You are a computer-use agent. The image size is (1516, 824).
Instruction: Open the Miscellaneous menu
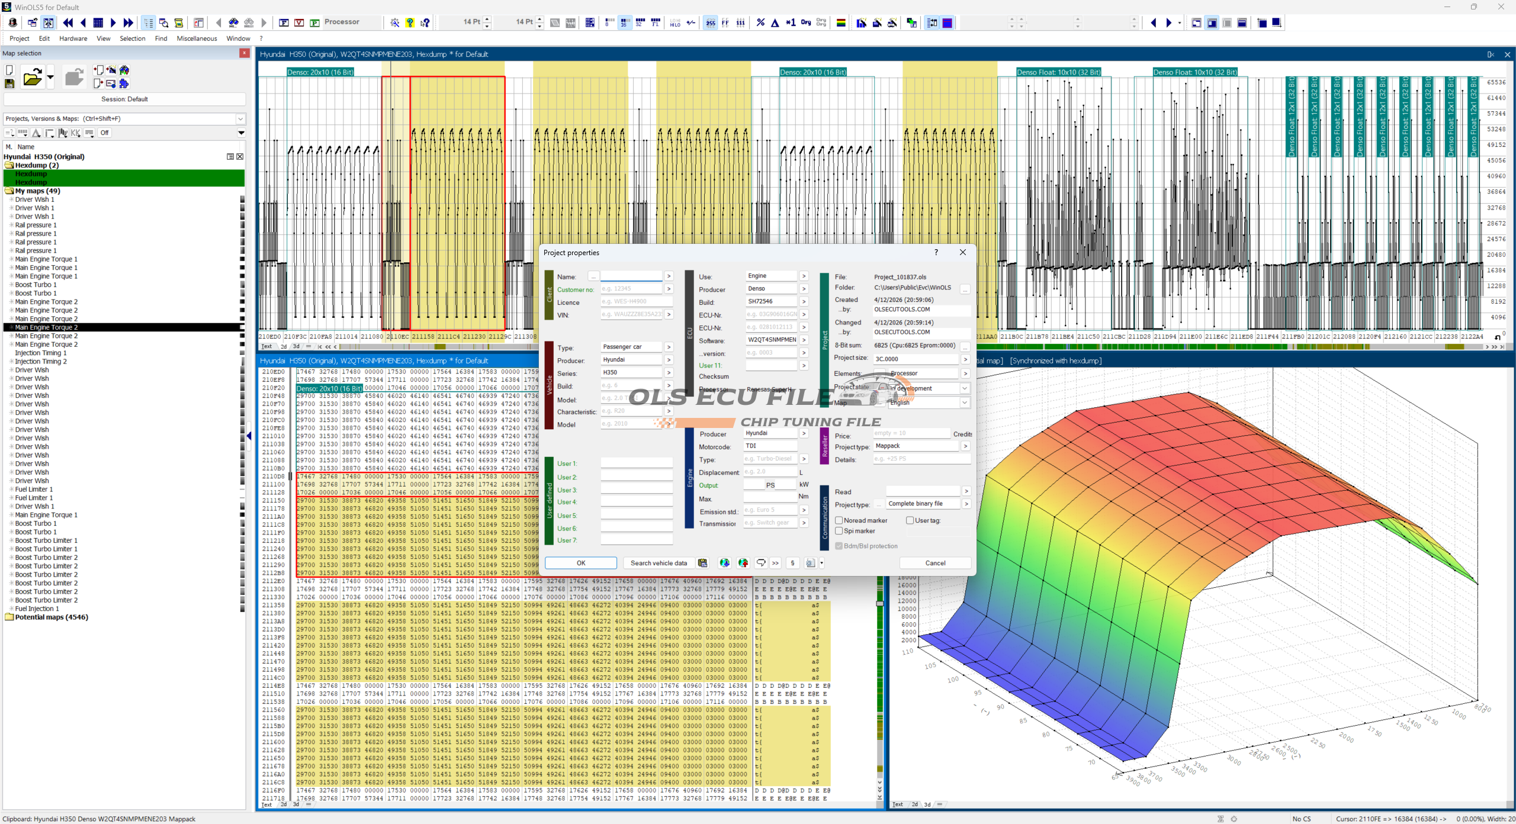pyautogui.click(x=197, y=38)
